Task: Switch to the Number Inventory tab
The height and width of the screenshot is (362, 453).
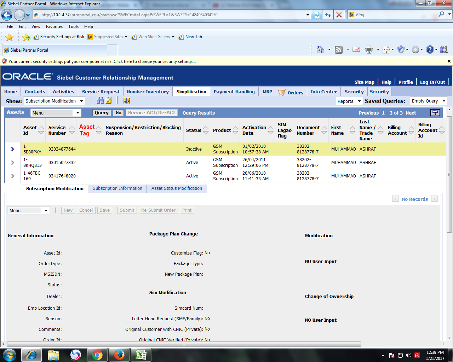Action: (x=148, y=92)
